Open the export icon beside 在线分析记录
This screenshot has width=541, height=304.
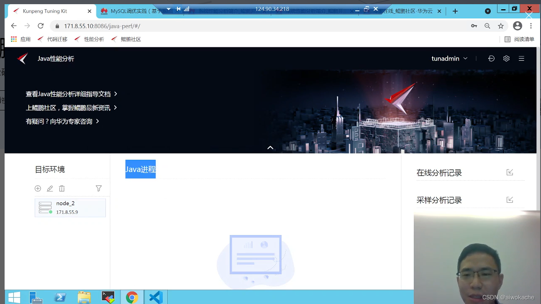point(510,172)
